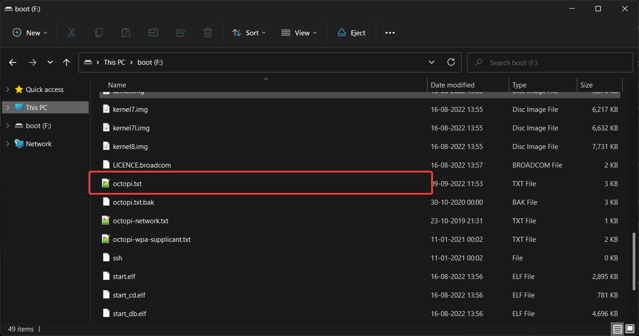The image size is (639, 336).
Task: Go up one folder level
Action: 66,62
